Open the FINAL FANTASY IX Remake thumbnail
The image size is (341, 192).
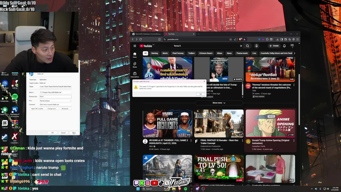(219, 123)
